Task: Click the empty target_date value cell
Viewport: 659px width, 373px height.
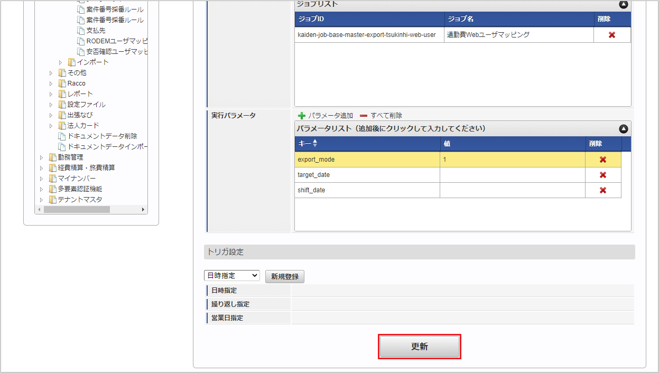Action: pyautogui.click(x=513, y=175)
